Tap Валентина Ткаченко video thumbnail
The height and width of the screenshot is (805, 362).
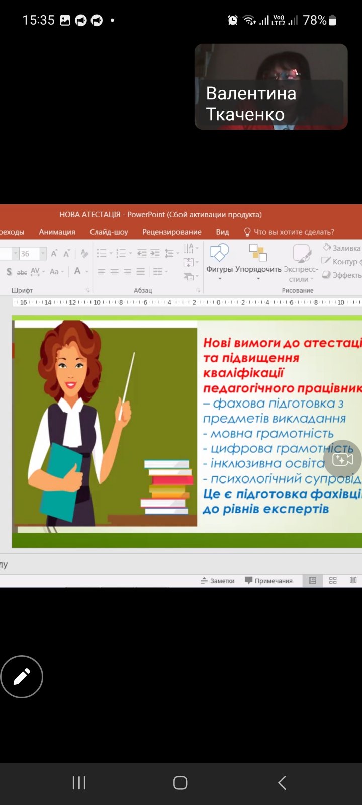(x=271, y=87)
